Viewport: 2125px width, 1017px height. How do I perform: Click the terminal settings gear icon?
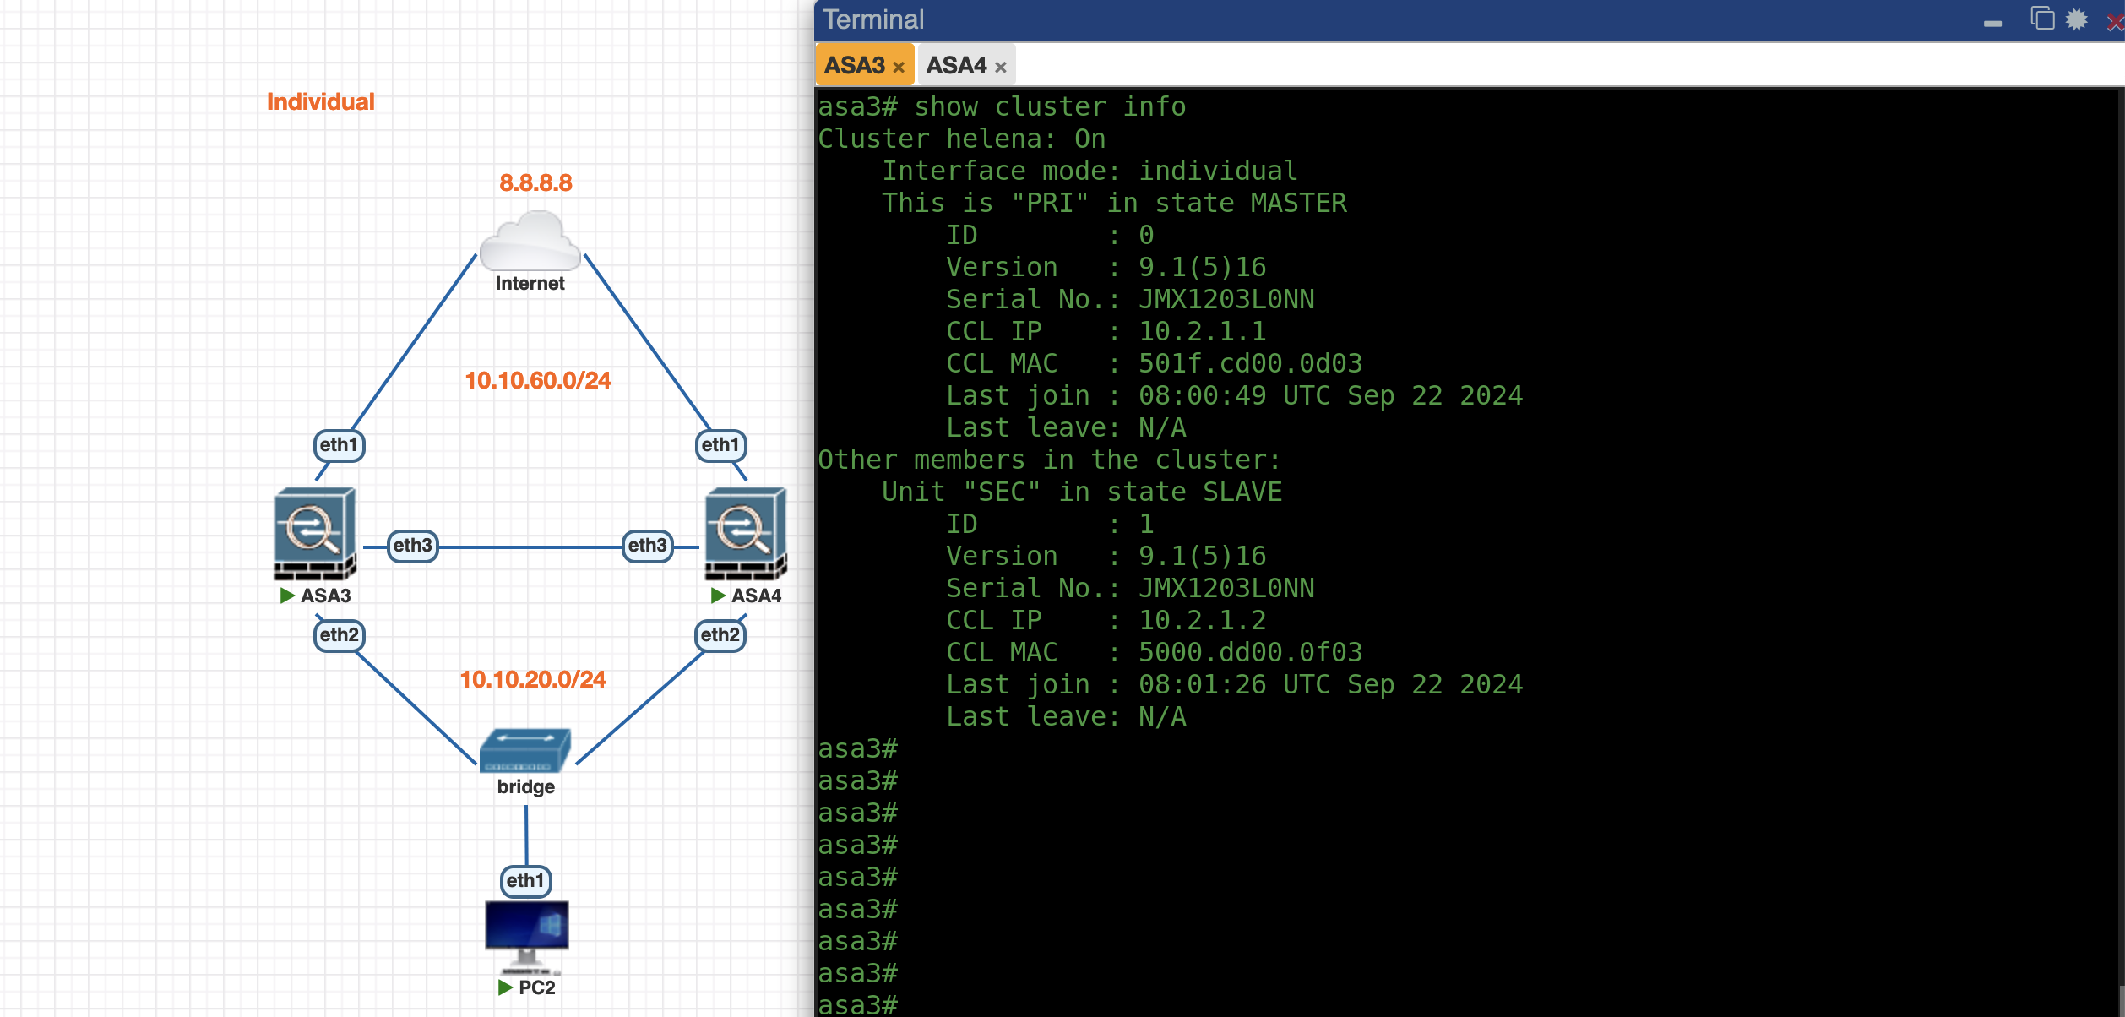(x=2077, y=19)
